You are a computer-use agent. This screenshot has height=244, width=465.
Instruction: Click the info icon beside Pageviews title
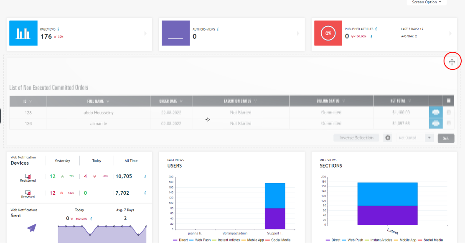[x=58, y=29]
